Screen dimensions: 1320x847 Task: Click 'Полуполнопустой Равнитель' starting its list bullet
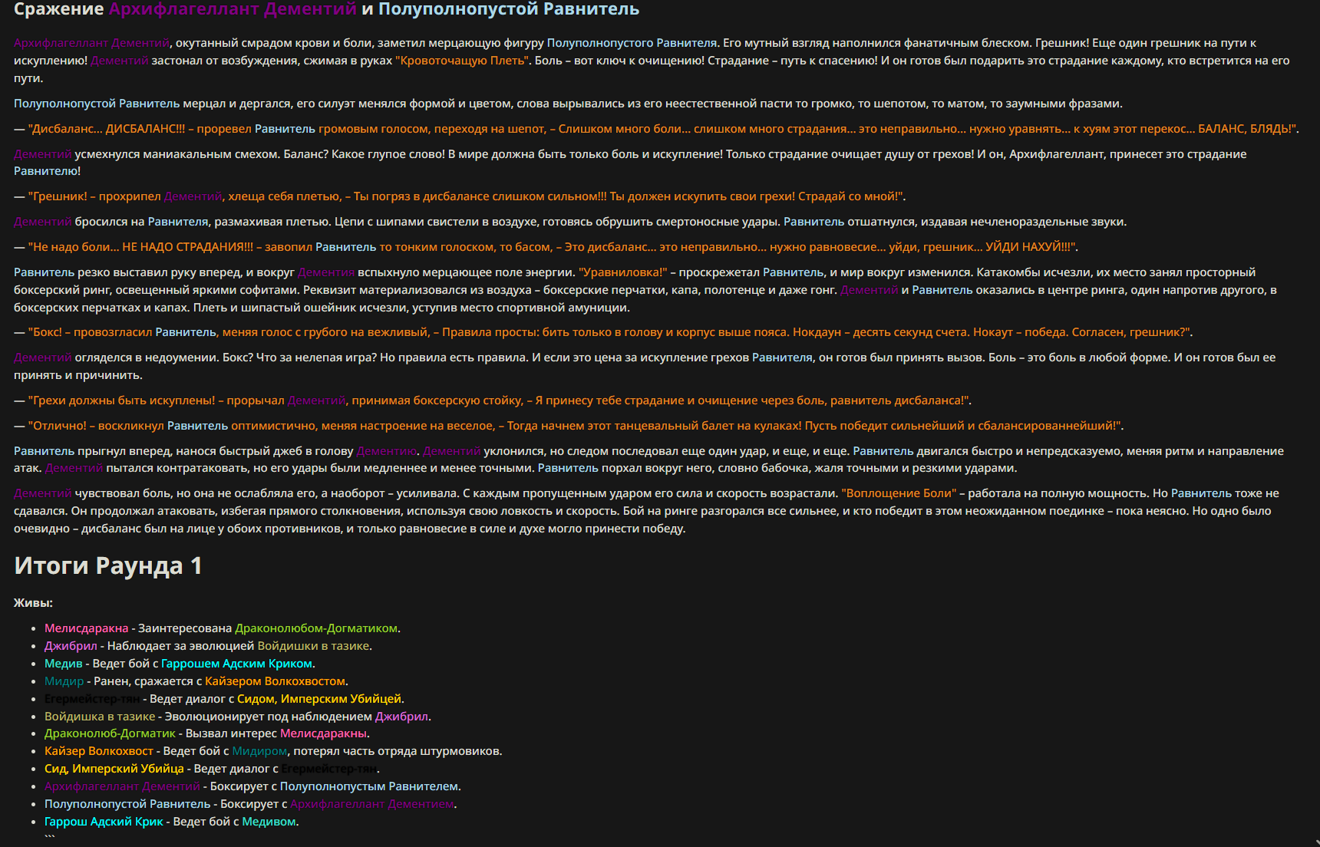[x=127, y=804]
